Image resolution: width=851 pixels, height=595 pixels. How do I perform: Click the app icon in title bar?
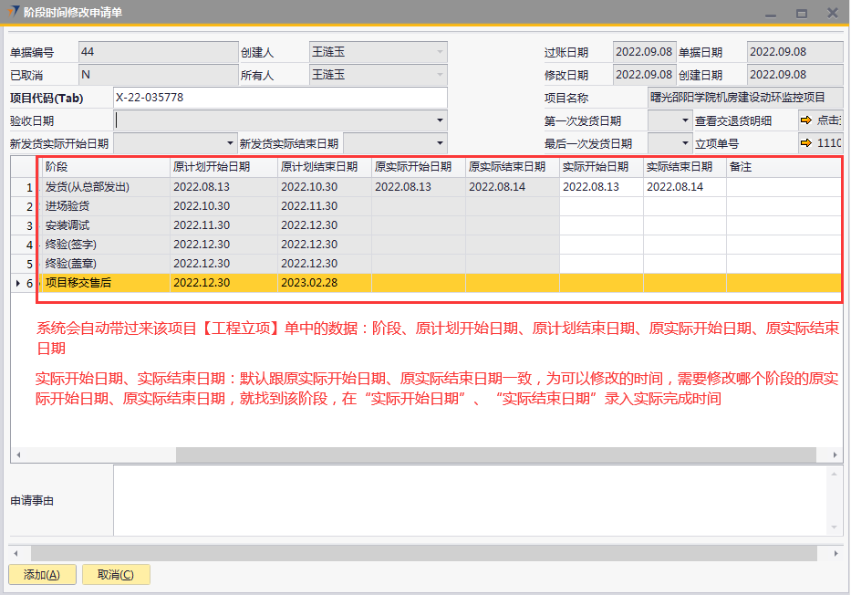pyautogui.click(x=12, y=12)
